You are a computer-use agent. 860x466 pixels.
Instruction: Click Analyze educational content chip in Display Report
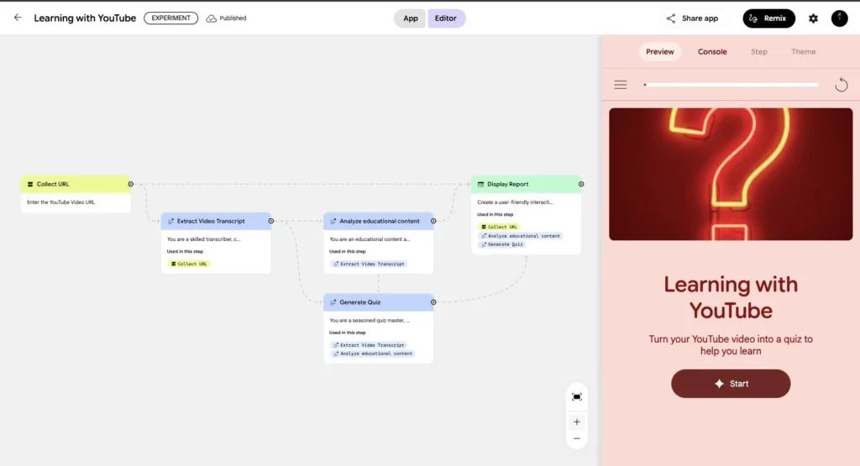click(521, 236)
